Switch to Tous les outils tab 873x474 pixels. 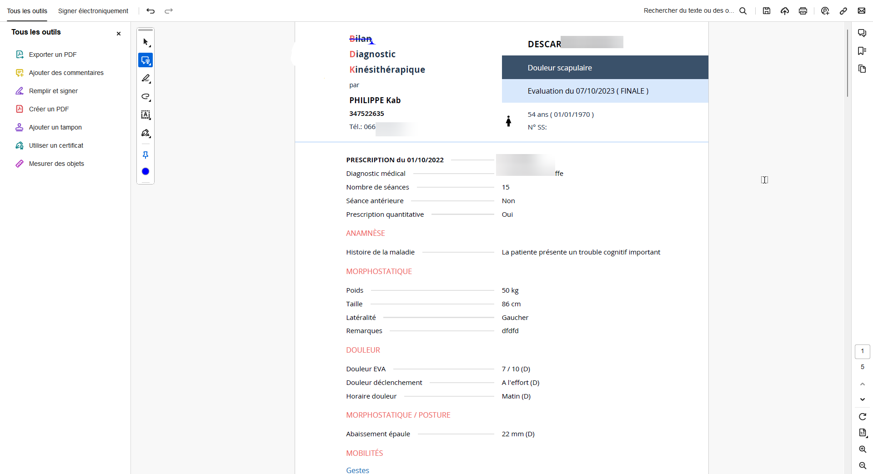click(x=27, y=11)
